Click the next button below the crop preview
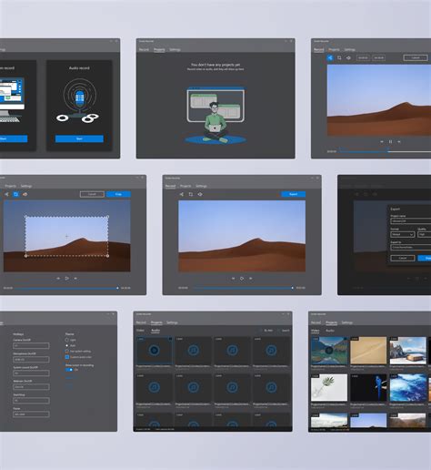 click(75, 278)
